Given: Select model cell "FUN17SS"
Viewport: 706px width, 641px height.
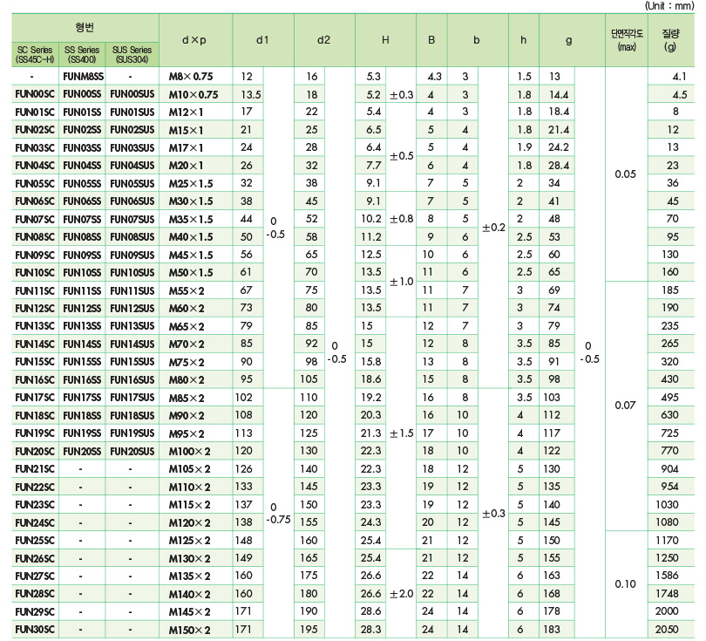Looking at the screenshot, I should coord(82,398).
